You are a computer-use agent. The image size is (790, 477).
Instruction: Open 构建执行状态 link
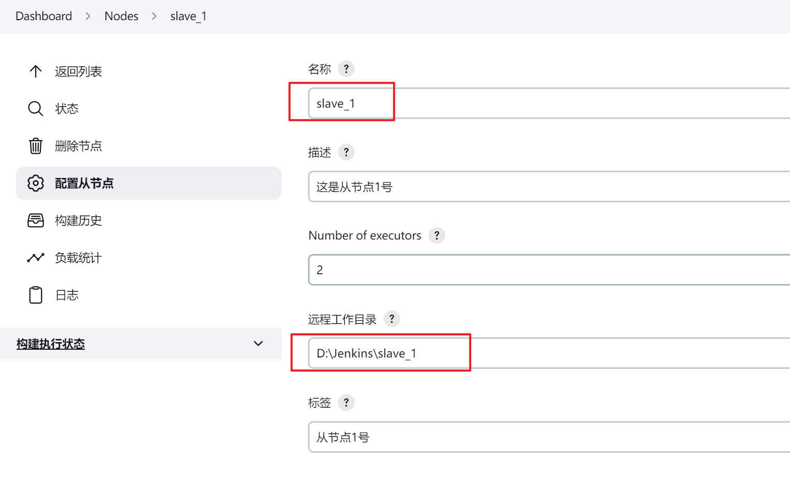pos(51,344)
